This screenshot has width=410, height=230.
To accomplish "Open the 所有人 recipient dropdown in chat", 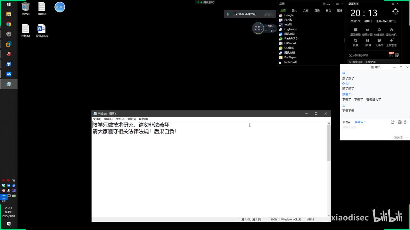I will point(360,122).
